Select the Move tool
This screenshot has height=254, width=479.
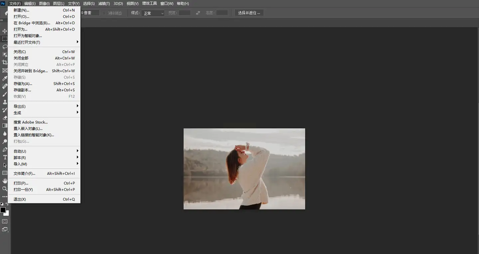(x=5, y=31)
